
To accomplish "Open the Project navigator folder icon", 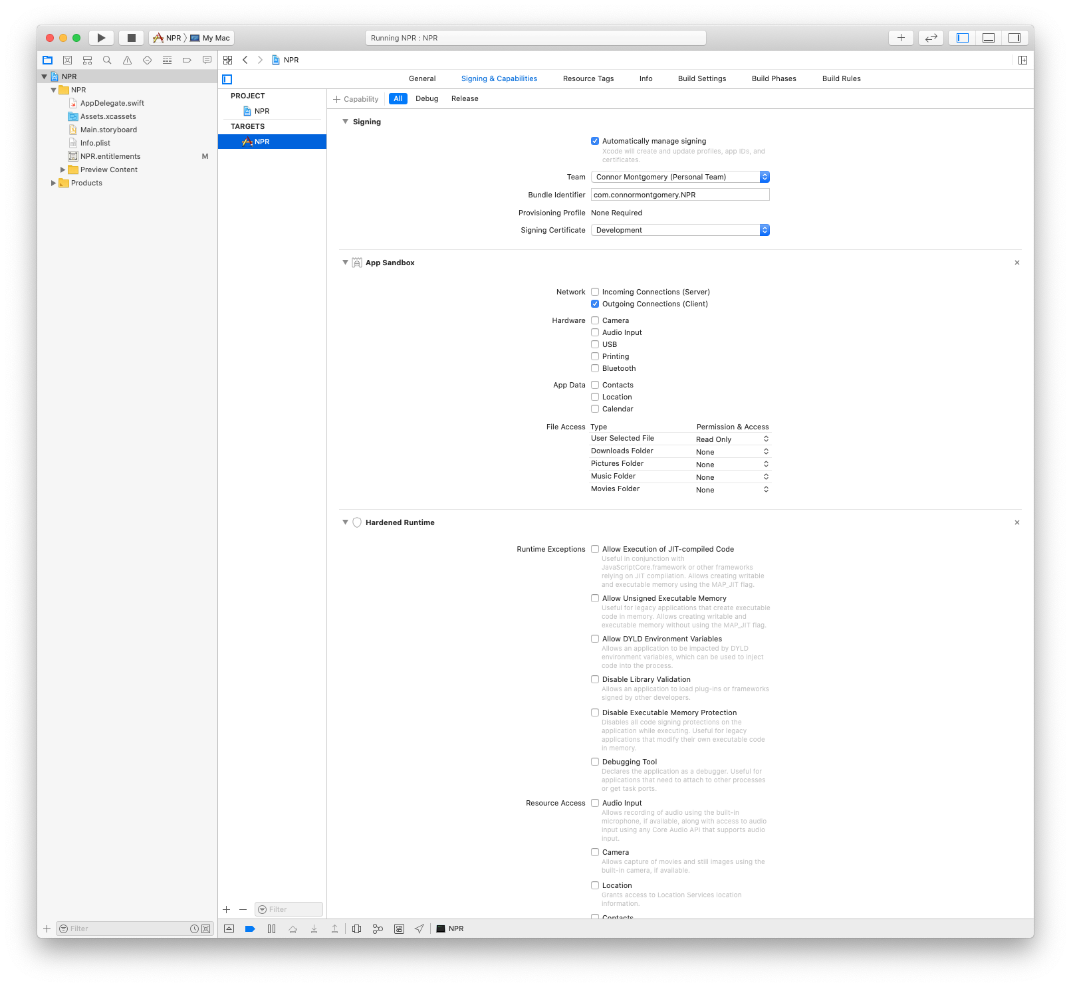I will [47, 60].
